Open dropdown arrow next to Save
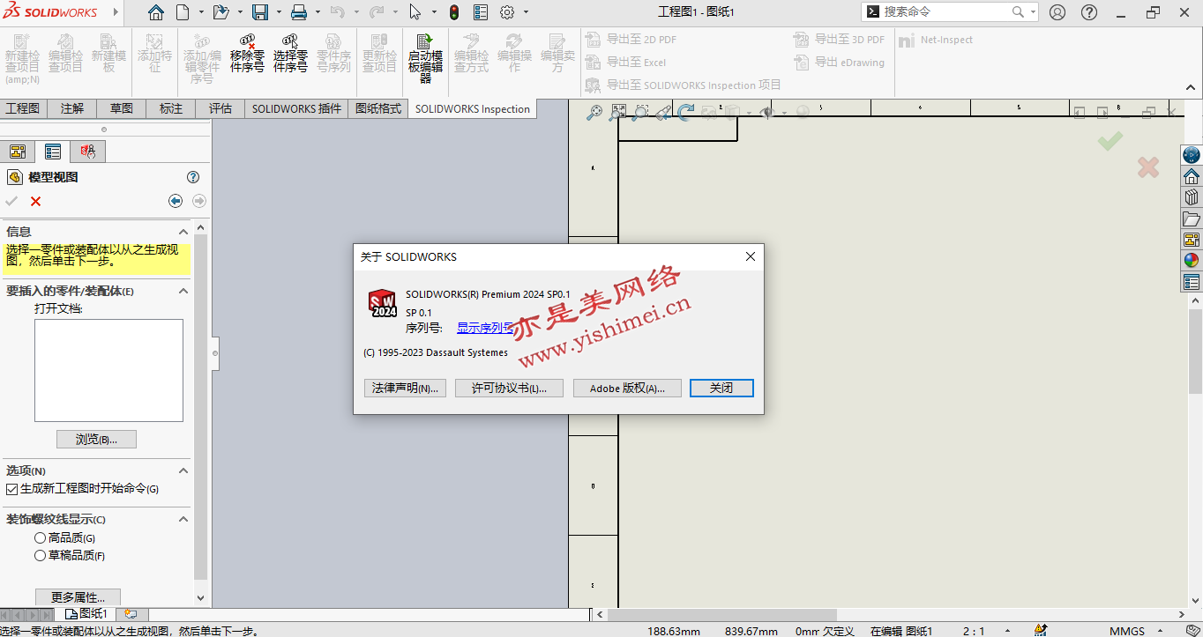Image resolution: width=1203 pixels, height=637 pixels. (279, 12)
